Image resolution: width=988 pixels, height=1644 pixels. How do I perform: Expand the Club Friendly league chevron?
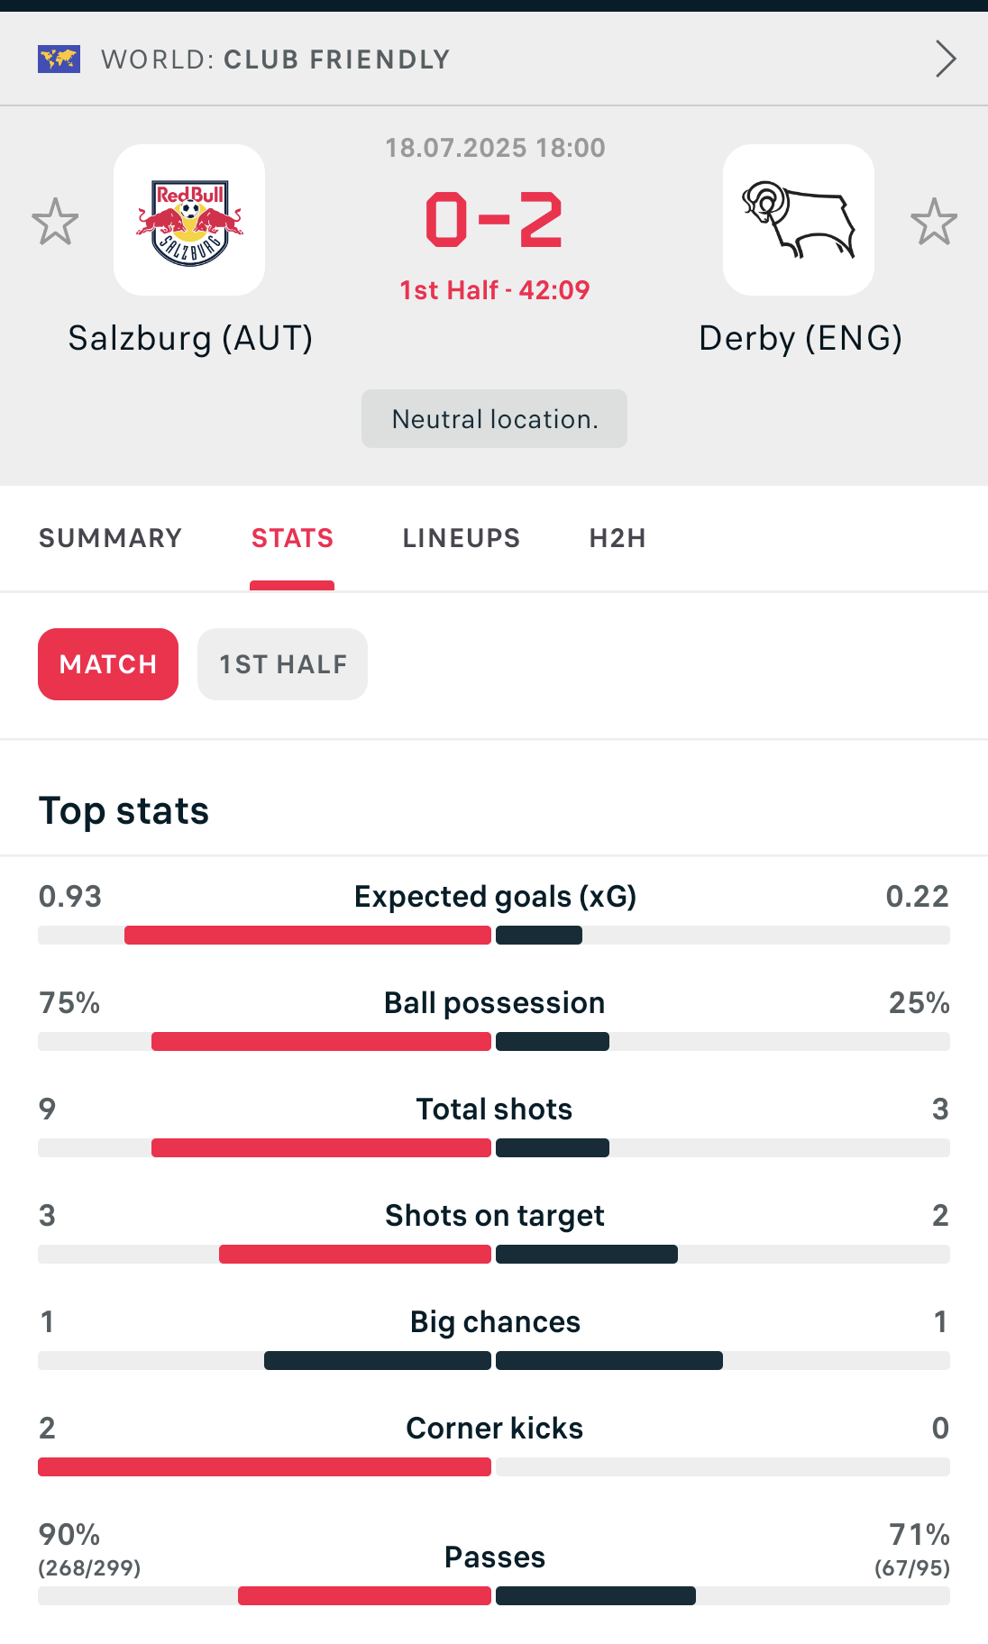click(945, 59)
